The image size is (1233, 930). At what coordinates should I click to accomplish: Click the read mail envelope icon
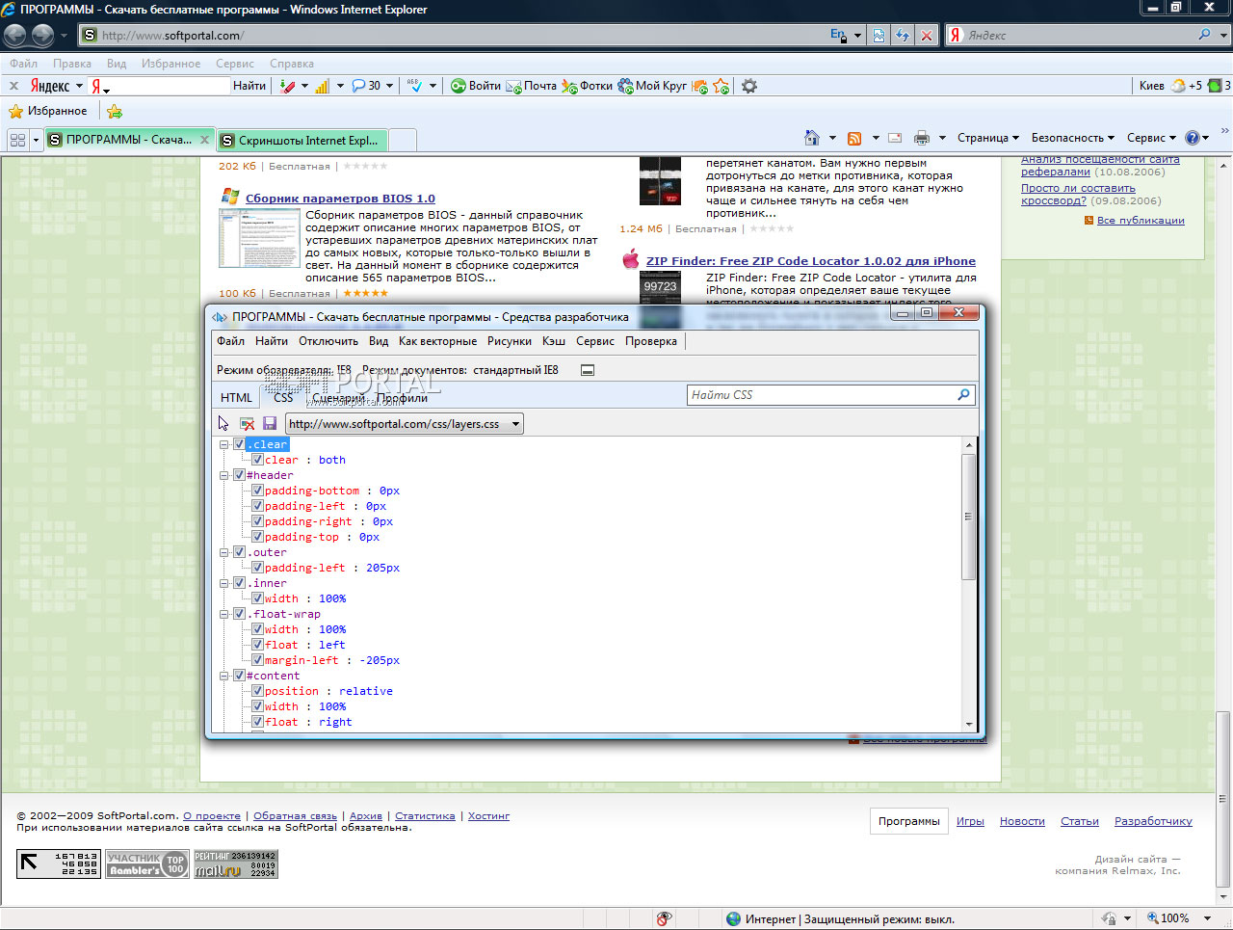(895, 138)
